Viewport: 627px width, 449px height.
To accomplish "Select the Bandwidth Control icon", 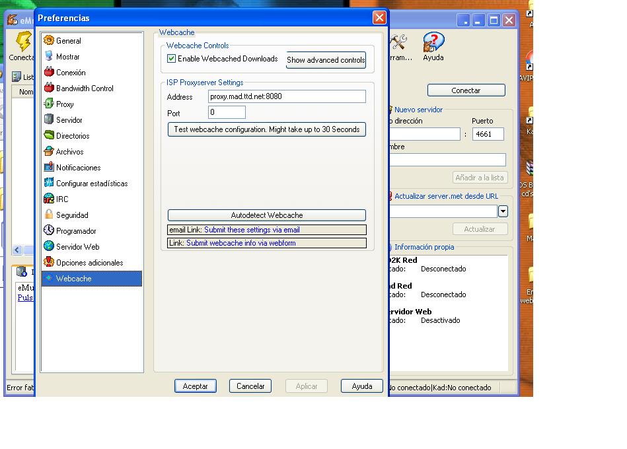I will point(49,88).
